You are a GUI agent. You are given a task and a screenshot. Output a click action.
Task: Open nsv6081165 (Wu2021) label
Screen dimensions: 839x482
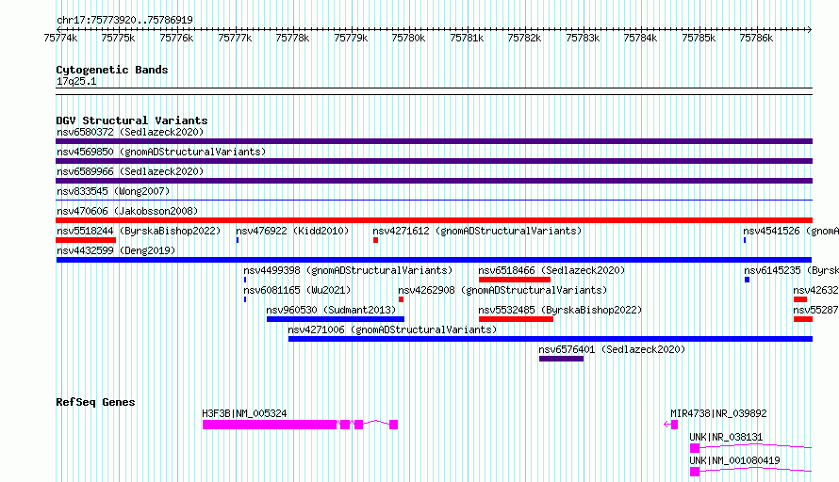click(297, 290)
